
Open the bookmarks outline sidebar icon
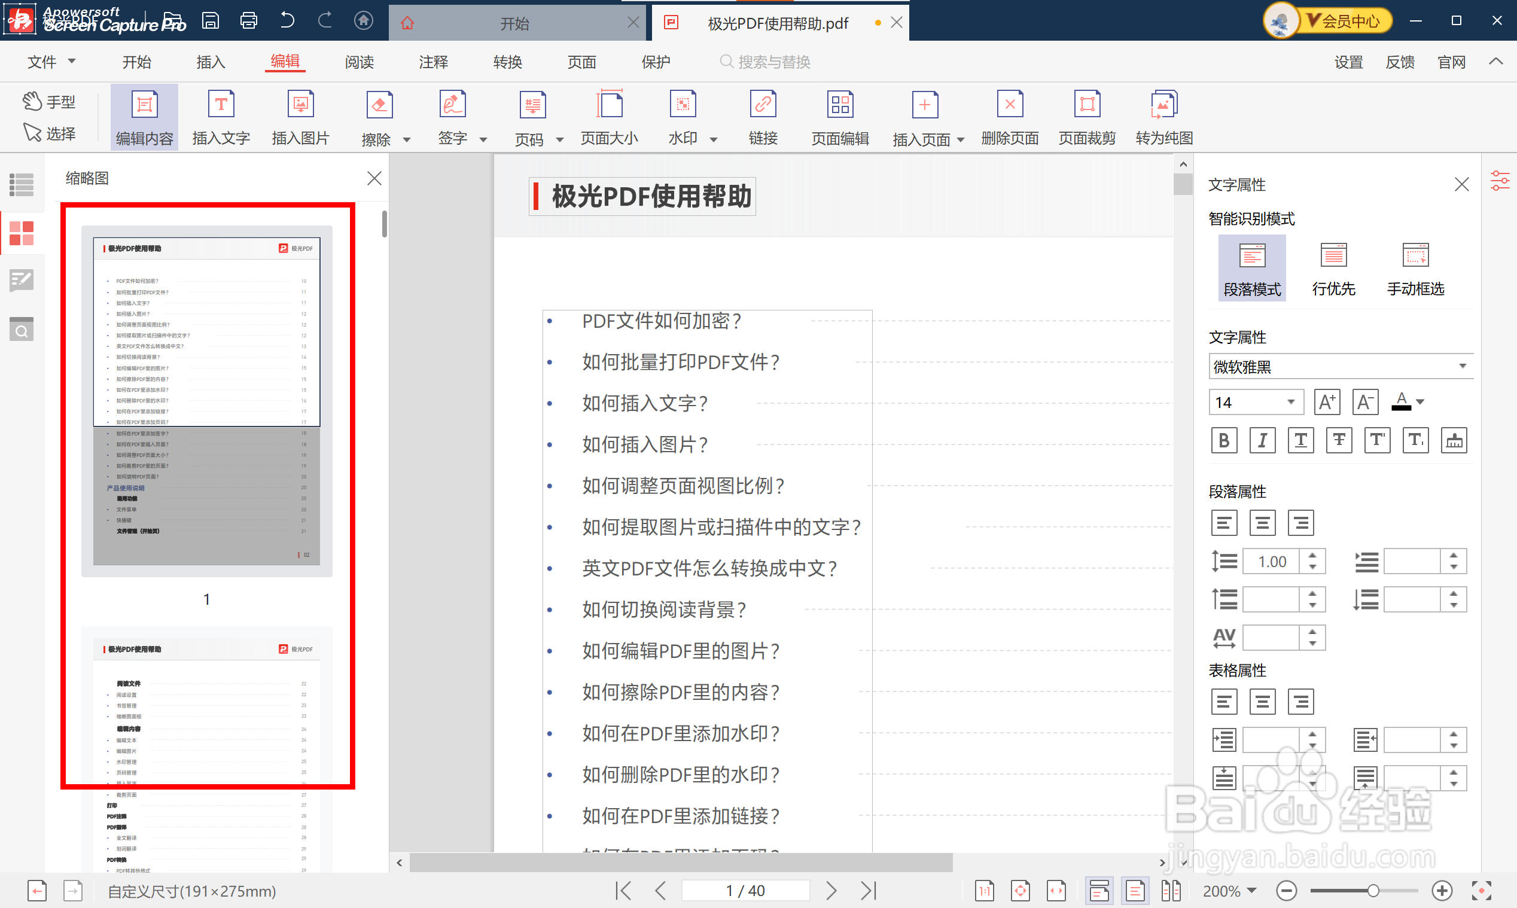pyautogui.click(x=22, y=184)
